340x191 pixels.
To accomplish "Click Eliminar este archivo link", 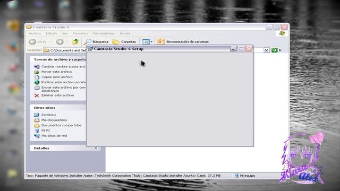I will (x=58, y=95).
